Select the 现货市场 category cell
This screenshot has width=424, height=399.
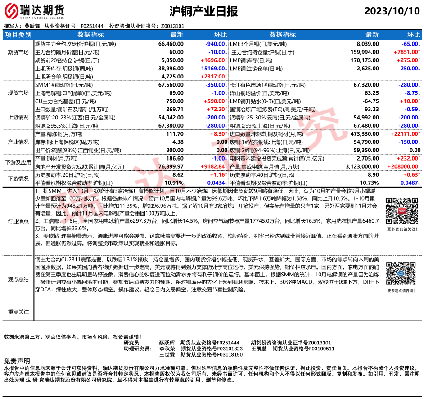coord(18,93)
